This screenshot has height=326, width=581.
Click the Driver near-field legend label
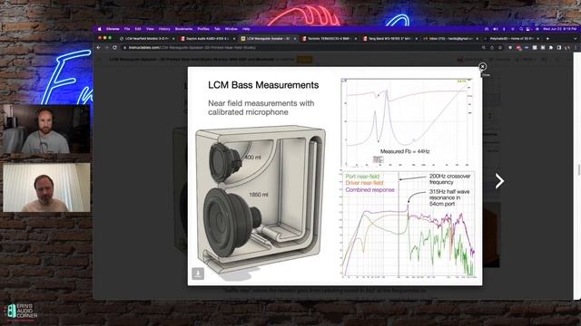point(364,183)
